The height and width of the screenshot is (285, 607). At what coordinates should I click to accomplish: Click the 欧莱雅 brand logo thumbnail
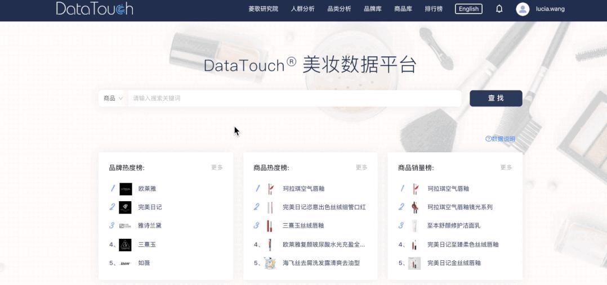point(126,189)
